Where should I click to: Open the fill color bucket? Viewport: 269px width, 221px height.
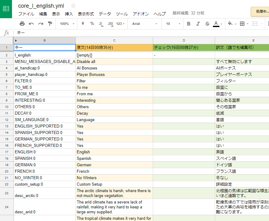pos(230,23)
